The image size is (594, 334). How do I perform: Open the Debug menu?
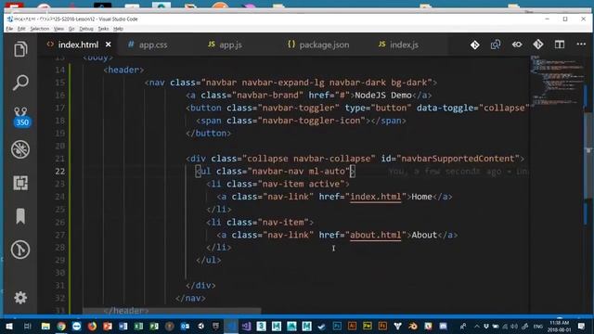[x=86, y=29]
